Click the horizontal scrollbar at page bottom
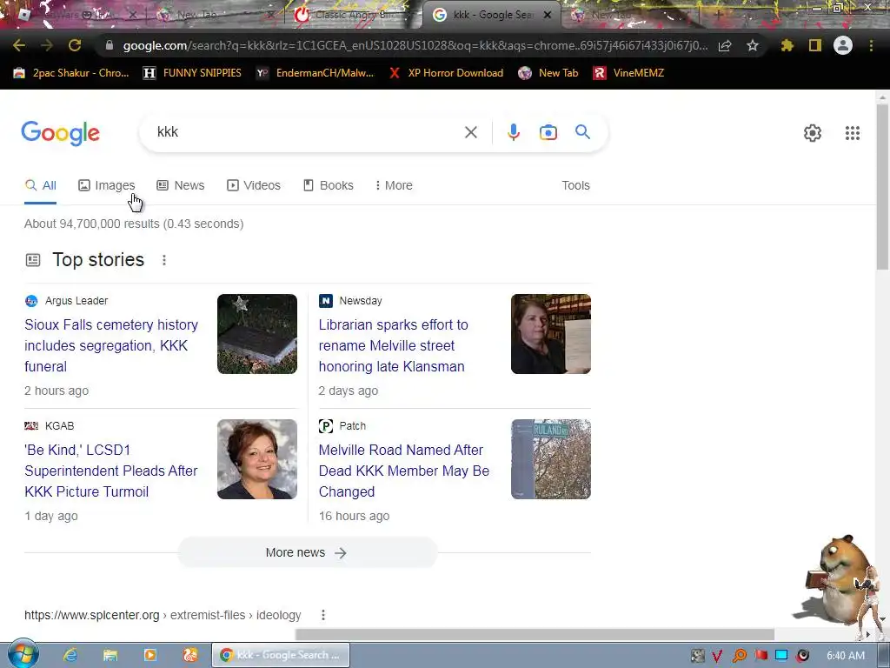890x668 pixels. tap(535, 634)
